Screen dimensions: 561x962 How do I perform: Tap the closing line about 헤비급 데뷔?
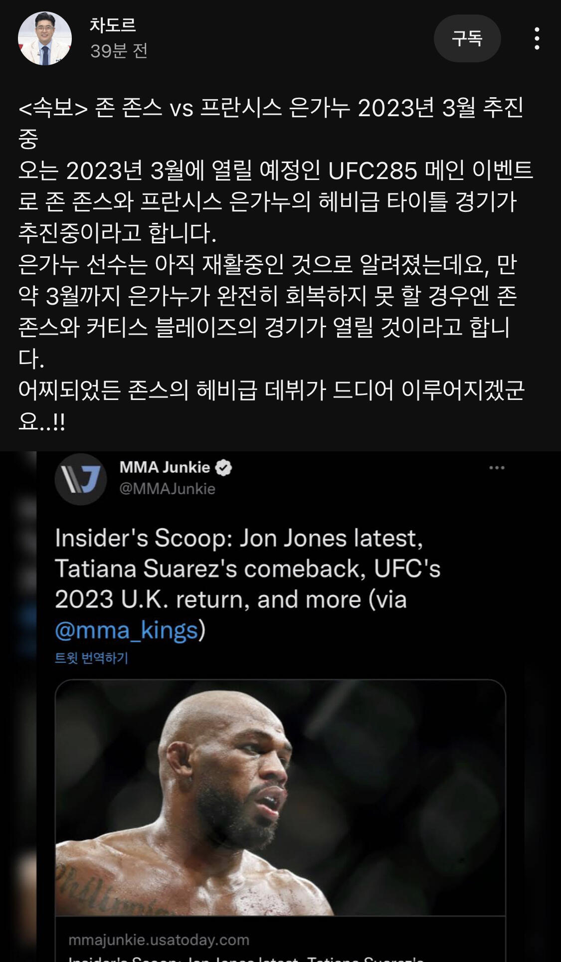(272, 405)
